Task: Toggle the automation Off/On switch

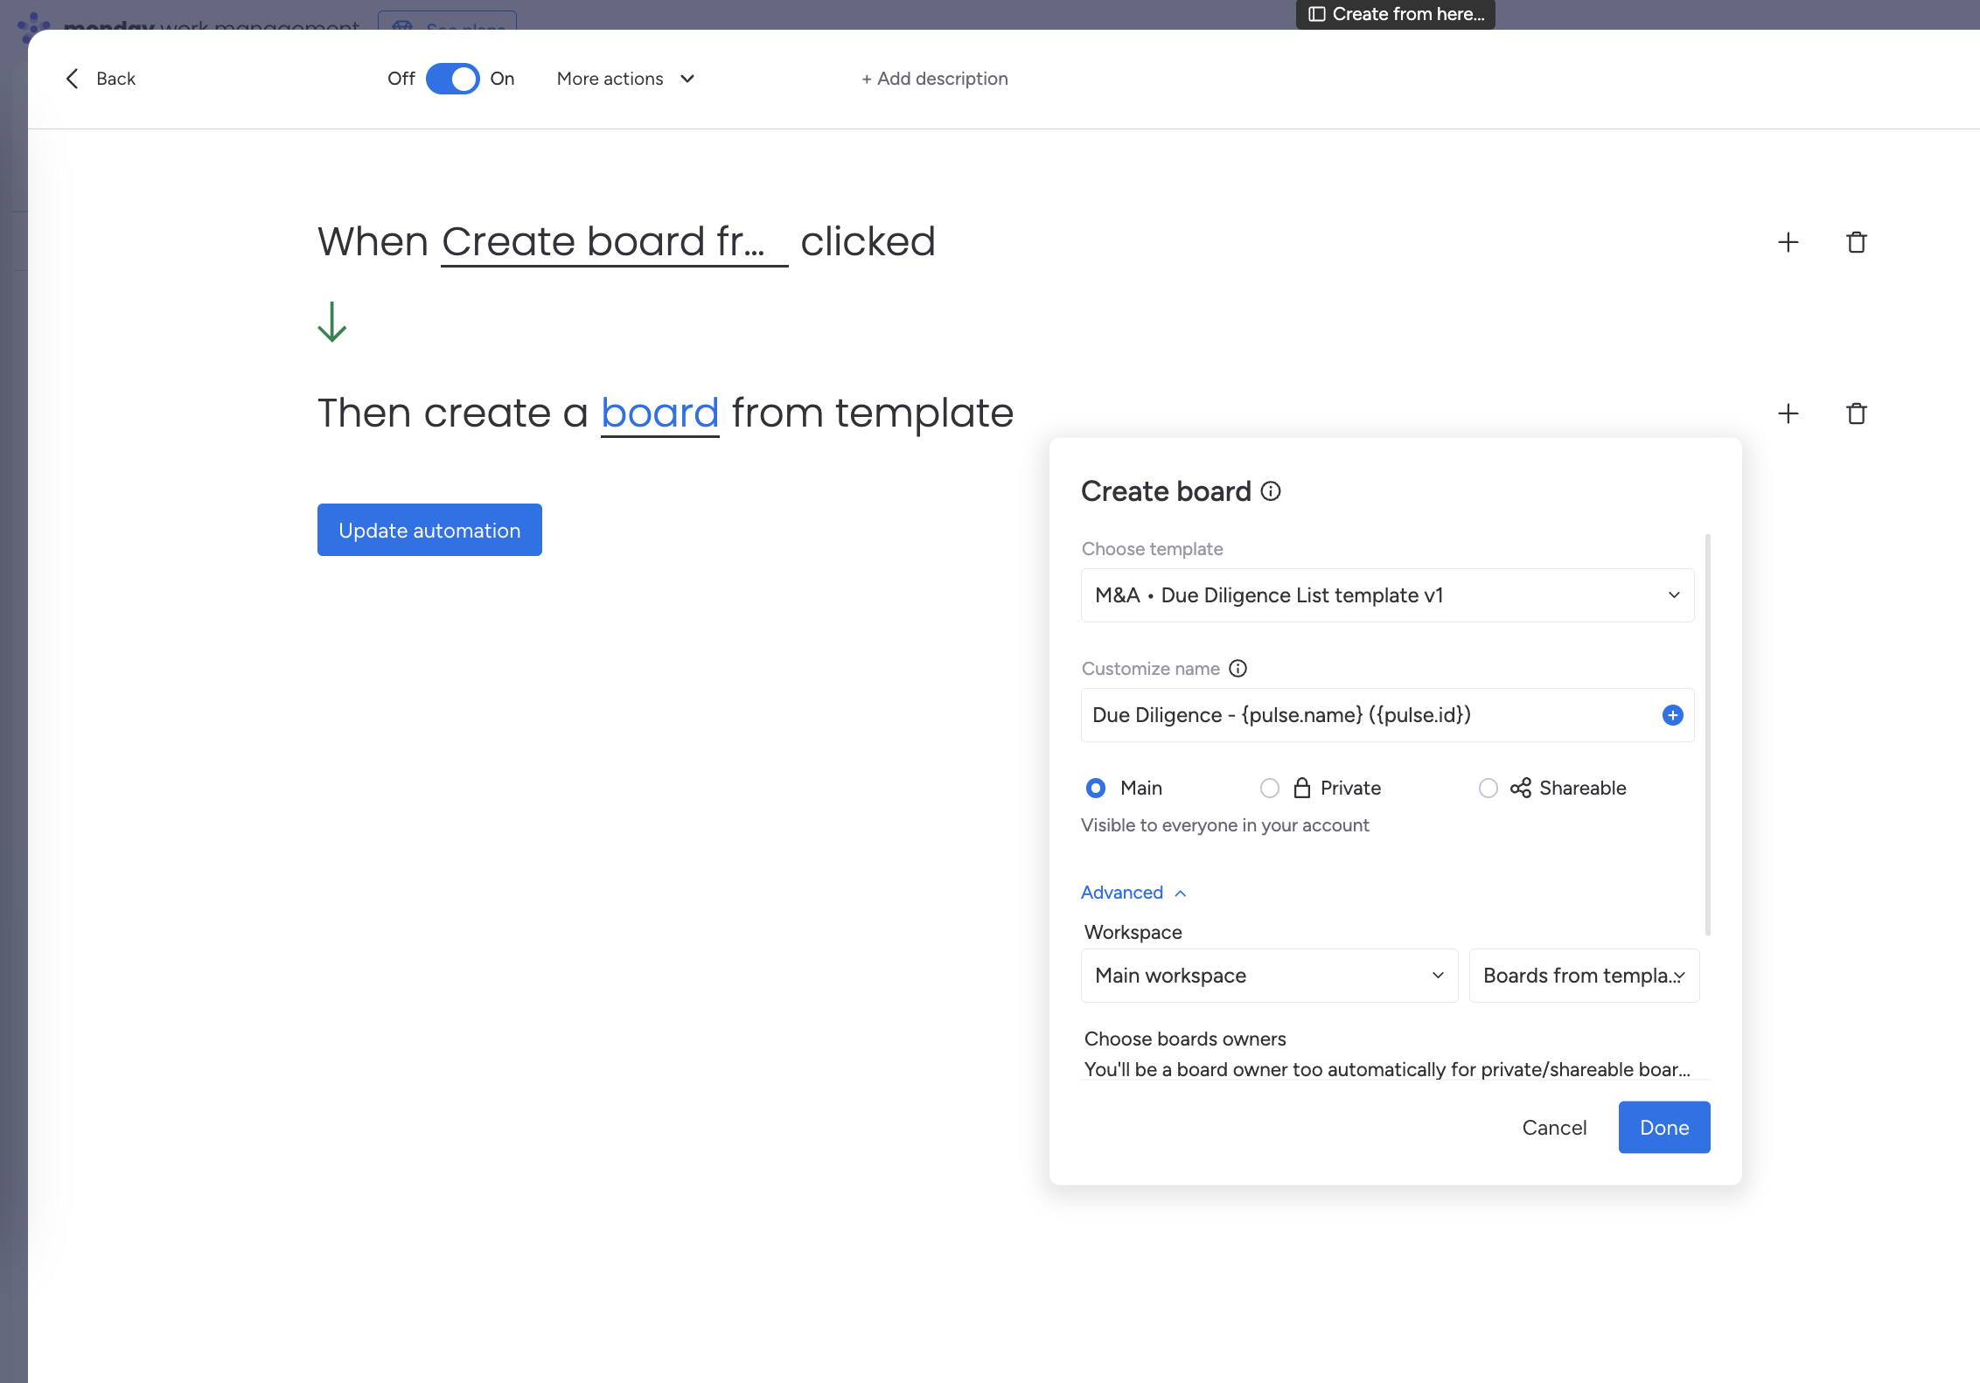Action: coord(452,79)
